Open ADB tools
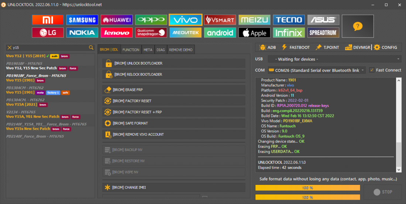The height and width of the screenshot is (204, 406). coord(268,47)
